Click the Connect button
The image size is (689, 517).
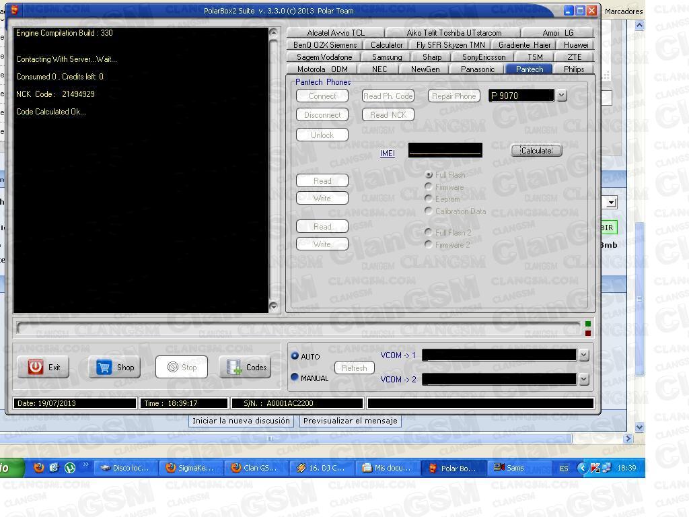pyautogui.click(x=322, y=96)
